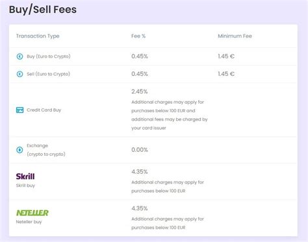Select the Buy (Euro to Crypto) label
Image resolution: width=308 pixels, height=242 pixels.
(x=49, y=56)
